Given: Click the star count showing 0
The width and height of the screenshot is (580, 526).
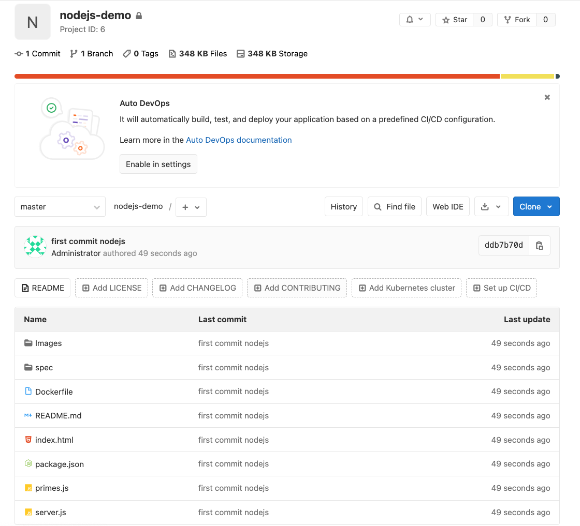Looking at the screenshot, I should 483,20.
